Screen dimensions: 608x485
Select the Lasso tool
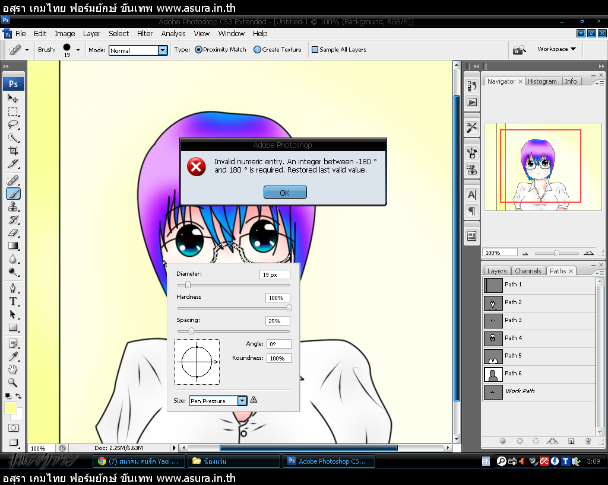(x=13, y=125)
